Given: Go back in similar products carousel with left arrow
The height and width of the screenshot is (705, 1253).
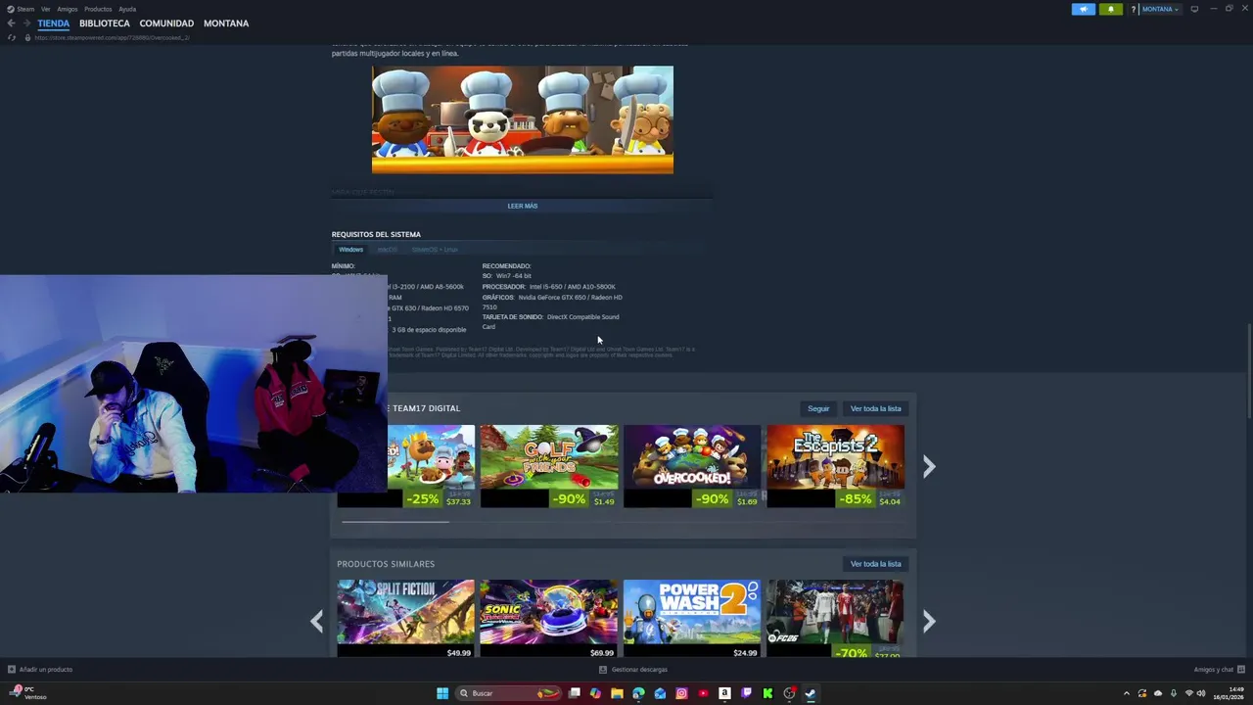Looking at the screenshot, I should tap(316, 621).
